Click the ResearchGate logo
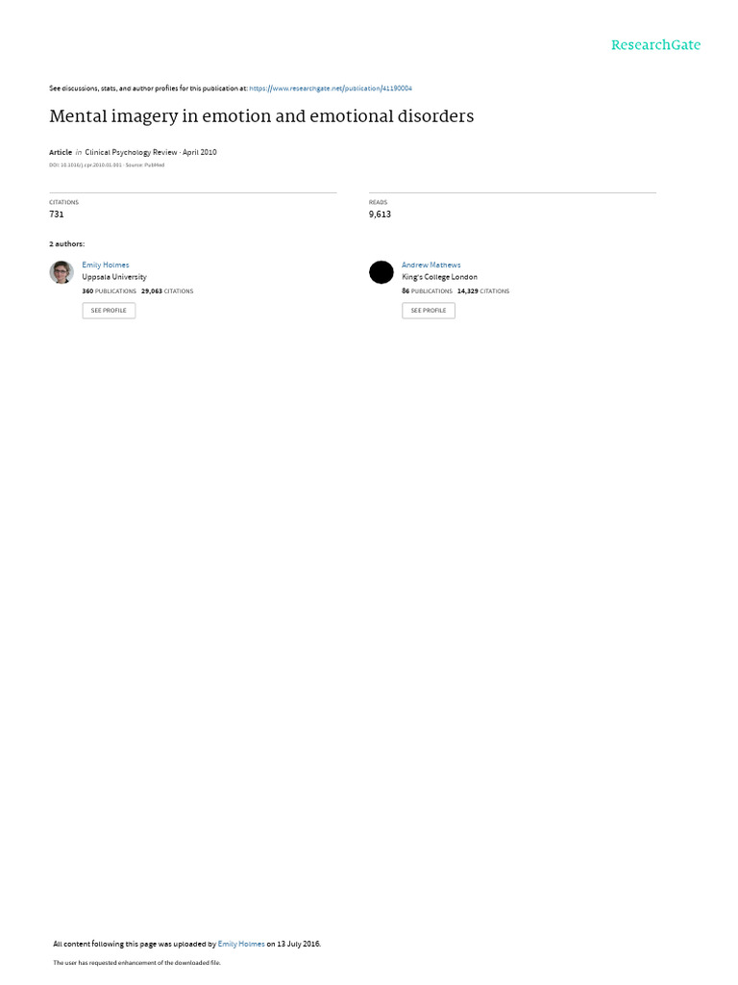 655,45
